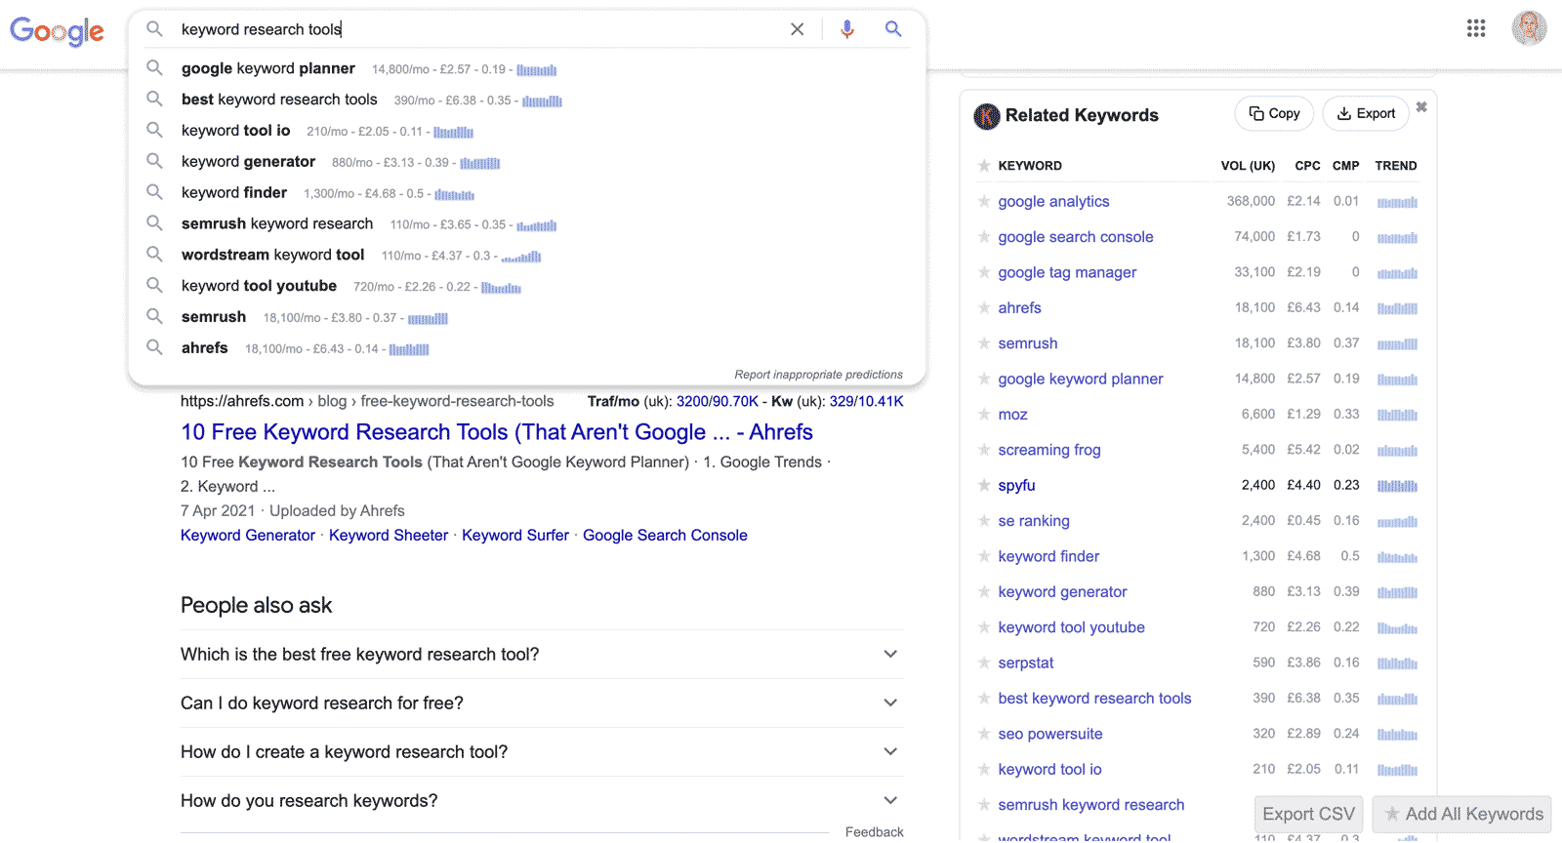Sort by VOL (UK) column header
The height and width of the screenshot is (843, 1562).
(1248, 166)
